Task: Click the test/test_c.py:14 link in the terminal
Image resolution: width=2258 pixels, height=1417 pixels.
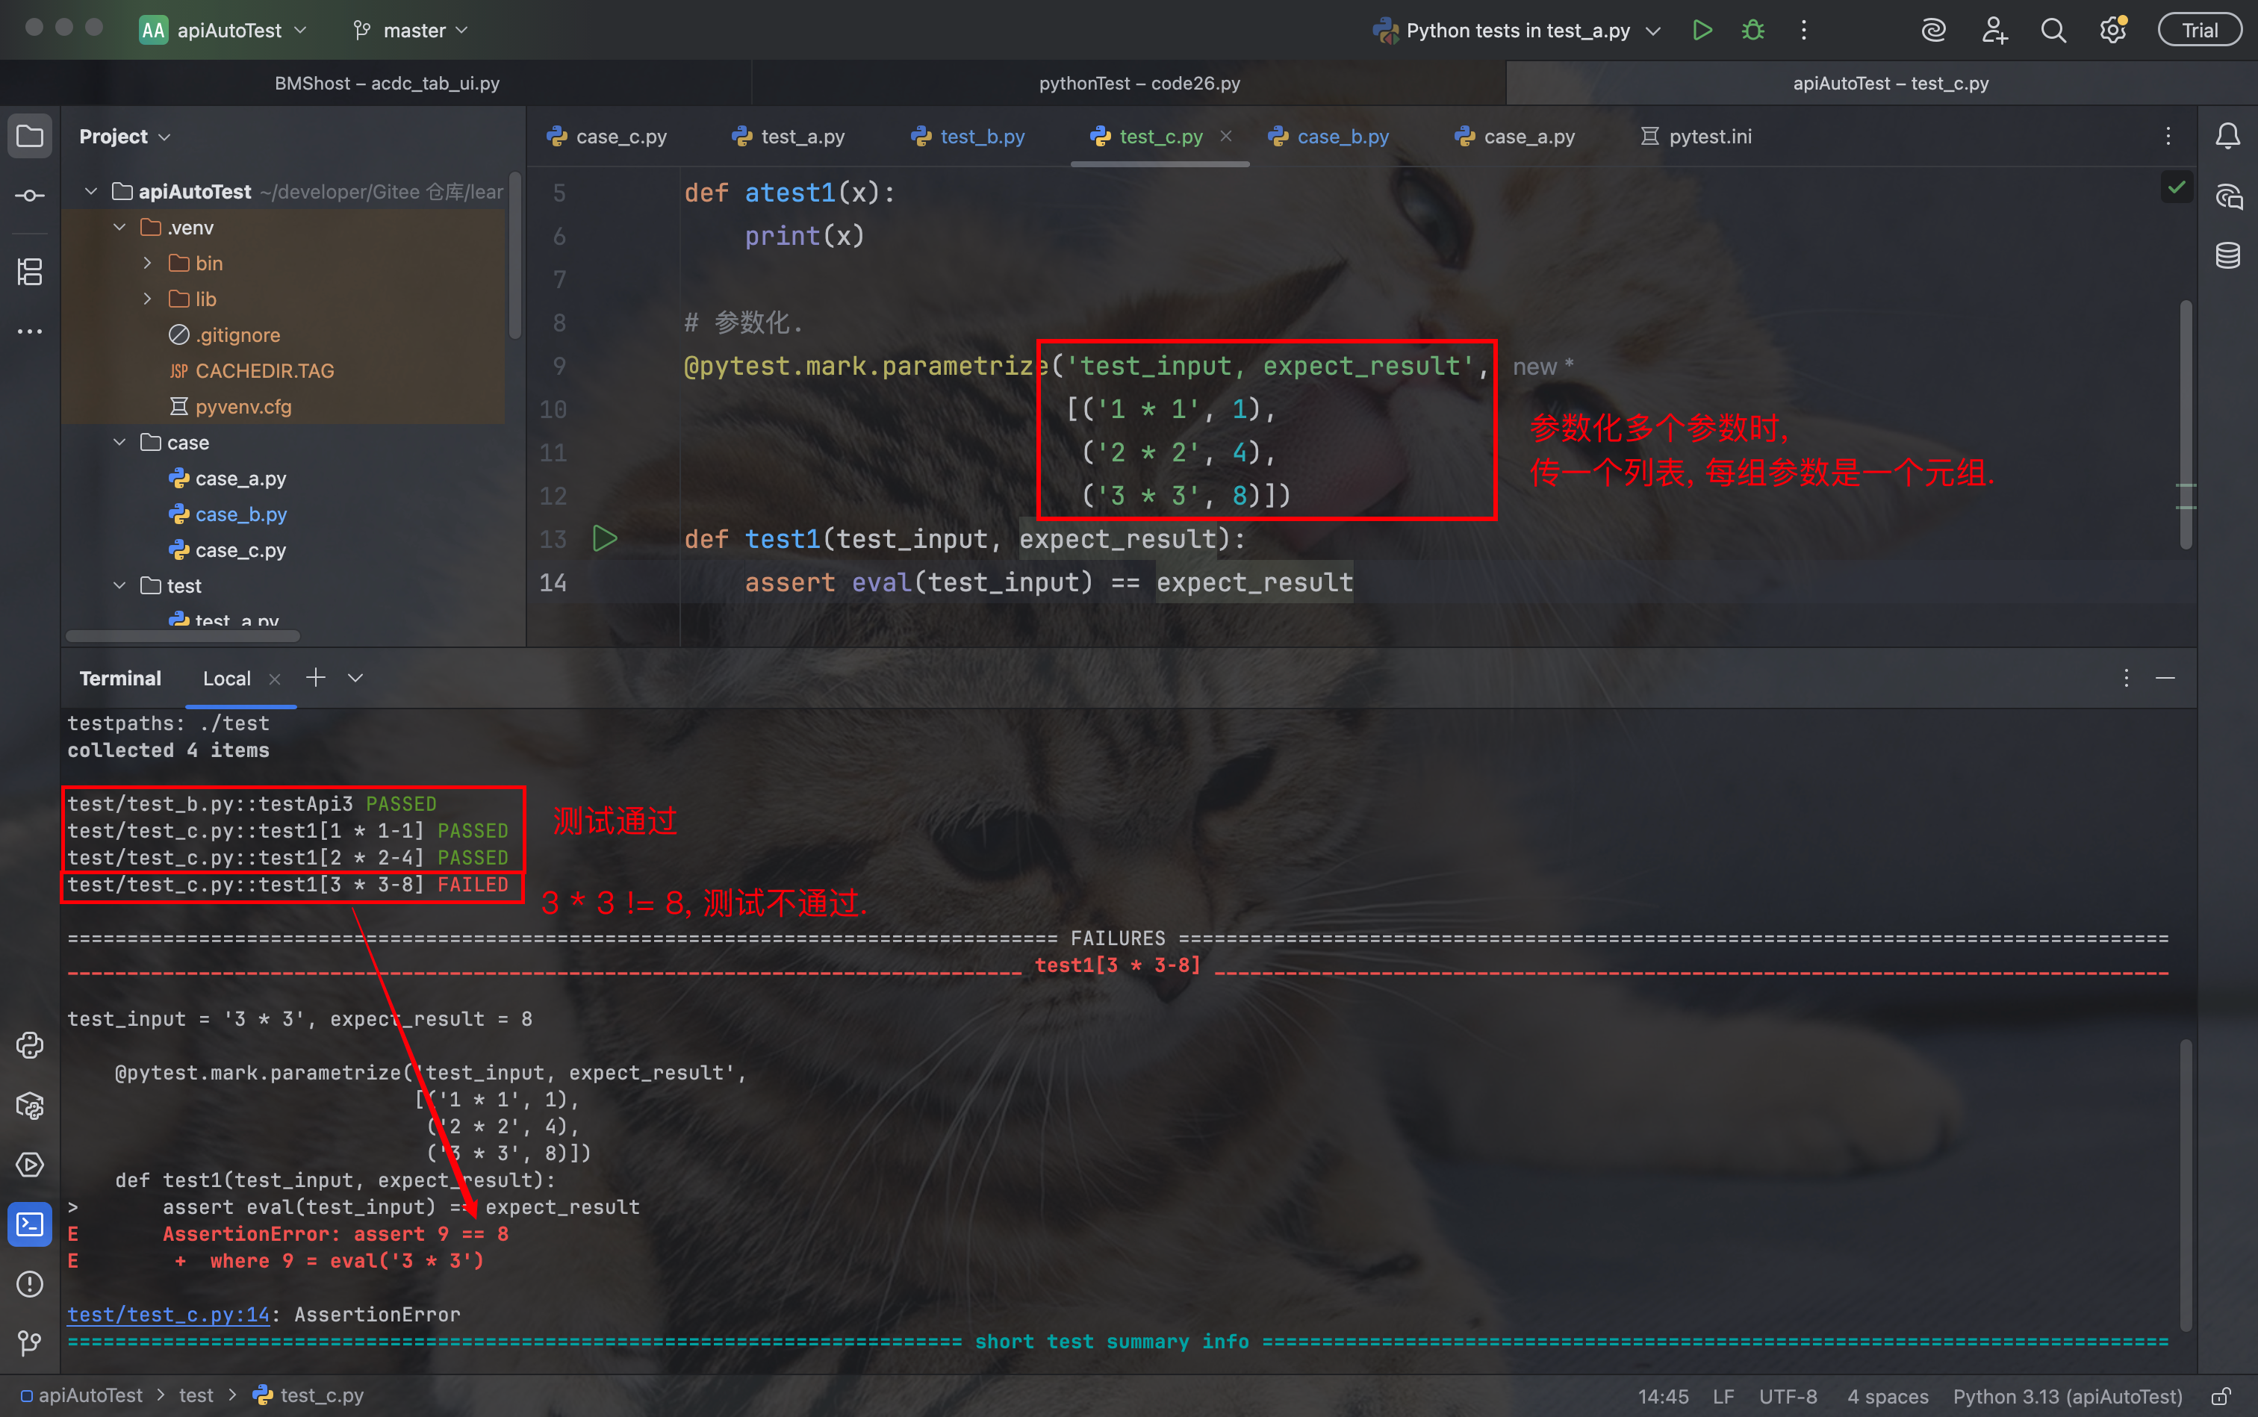Action: tap(169, 1314)
